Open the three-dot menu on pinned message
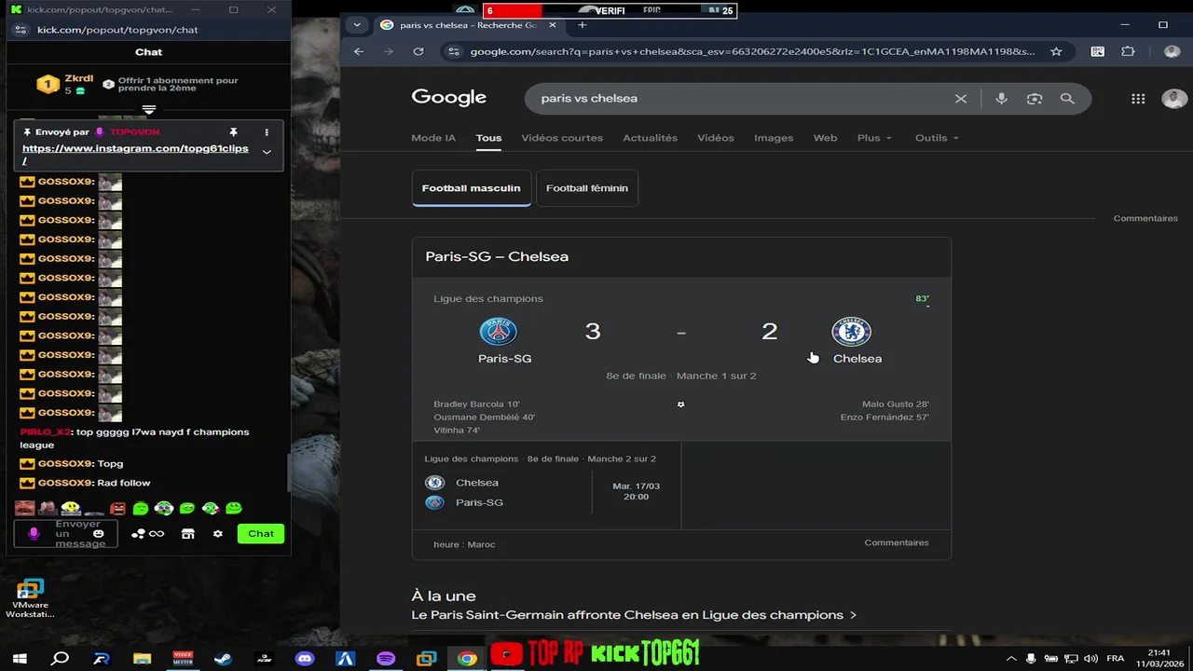1193x671 pixels. pos(267,132)
